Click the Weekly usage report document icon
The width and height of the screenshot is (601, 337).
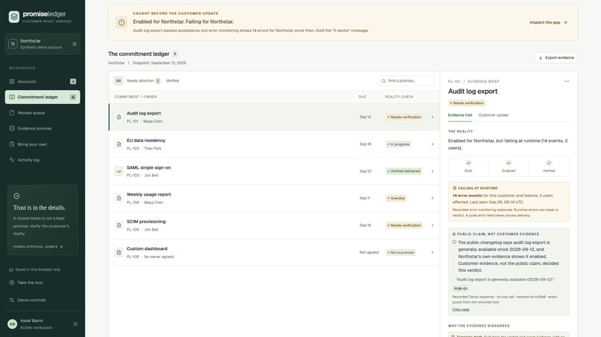[119, 198]
